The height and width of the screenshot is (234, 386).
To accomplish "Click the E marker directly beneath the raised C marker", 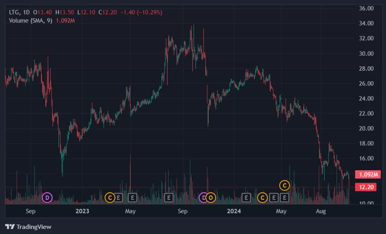I will coord(285,198).
